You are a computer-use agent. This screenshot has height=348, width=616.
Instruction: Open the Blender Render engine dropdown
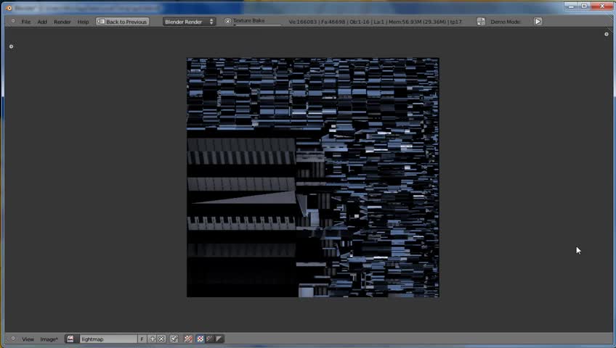189,22
